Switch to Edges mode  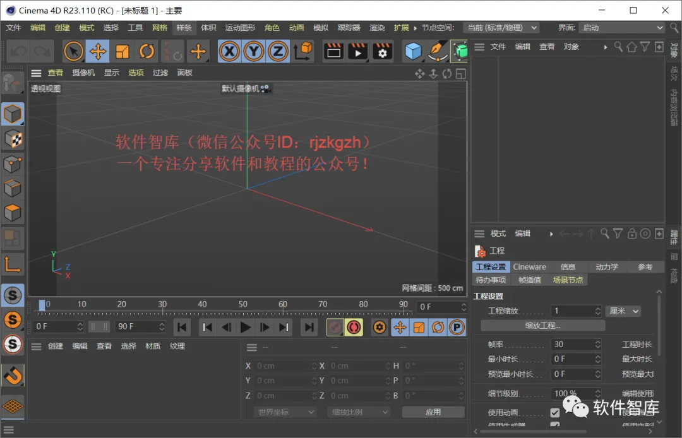point(13,189)
